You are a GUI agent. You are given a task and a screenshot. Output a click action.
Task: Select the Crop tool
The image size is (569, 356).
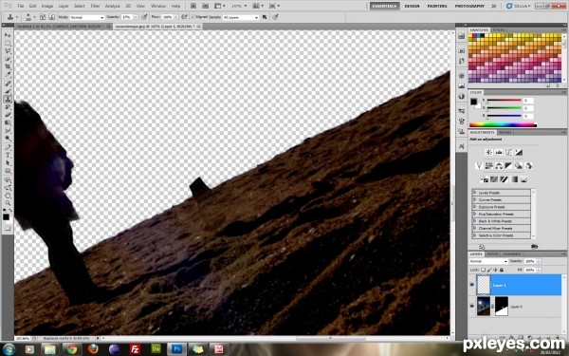coord(8,66)
